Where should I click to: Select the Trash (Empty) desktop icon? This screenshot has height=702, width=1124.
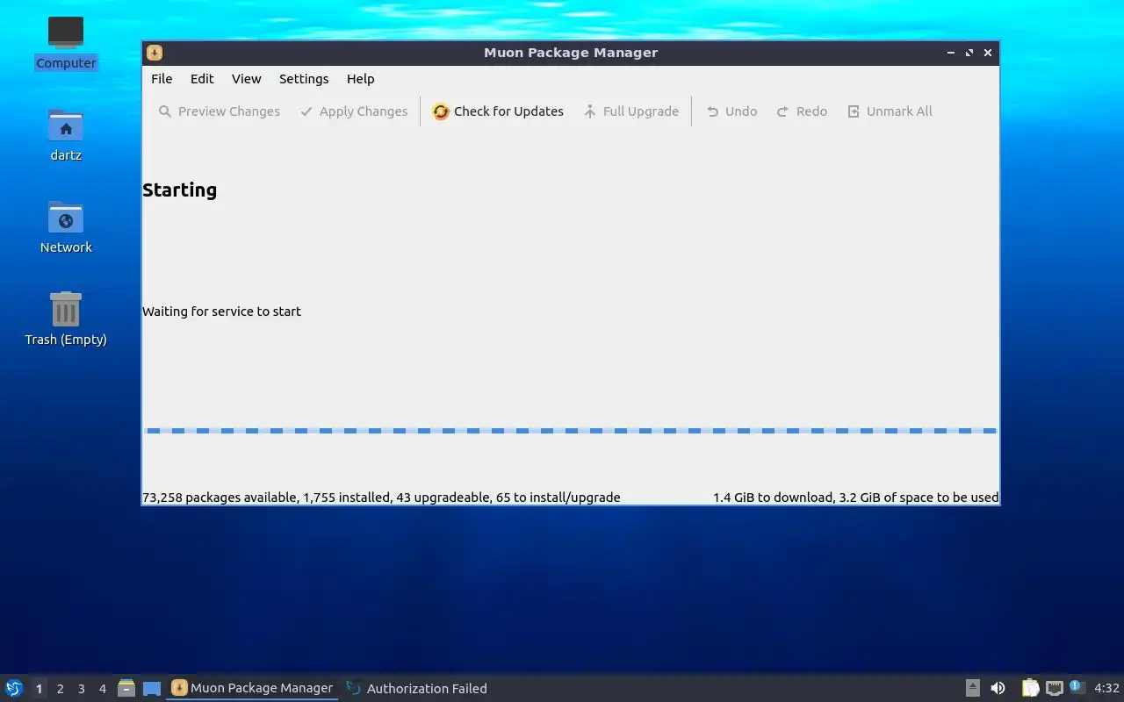click(x=66, y=319)
